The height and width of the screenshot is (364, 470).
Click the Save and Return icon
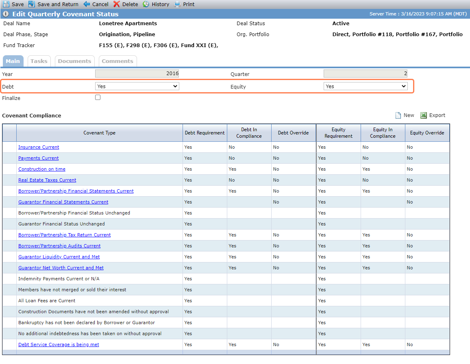coord(31,4)
